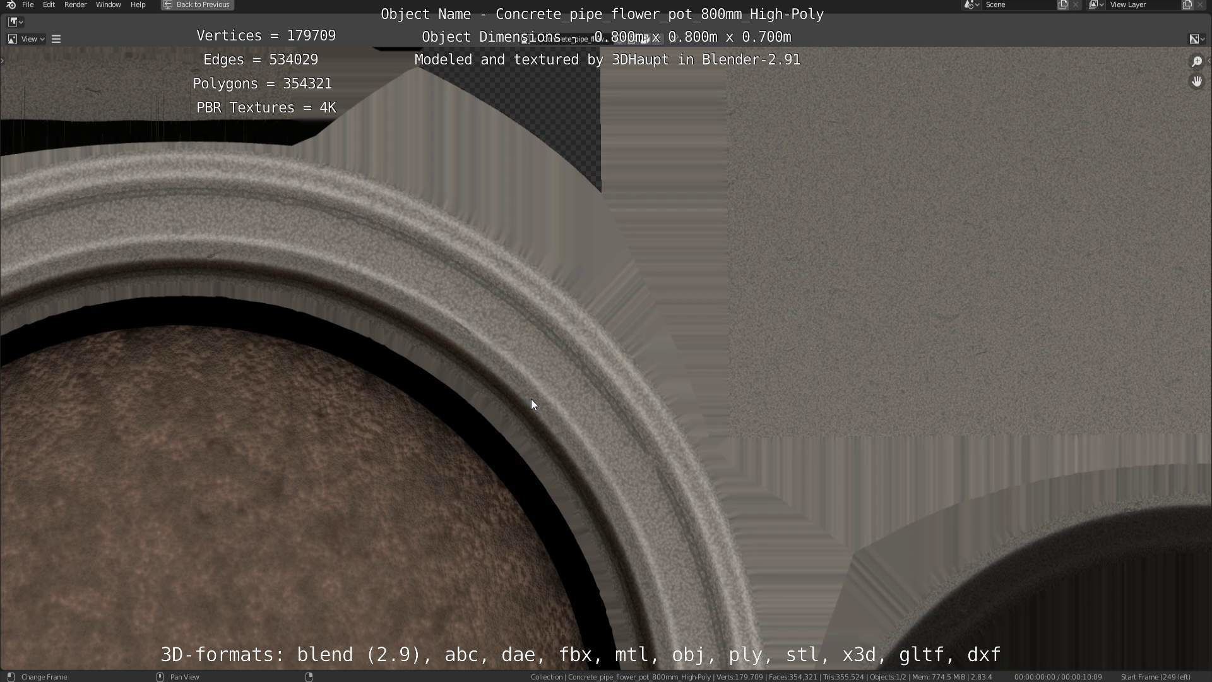Open the Window menu
The width and height of the screenshot is (1212, 682).
(108, 5)
